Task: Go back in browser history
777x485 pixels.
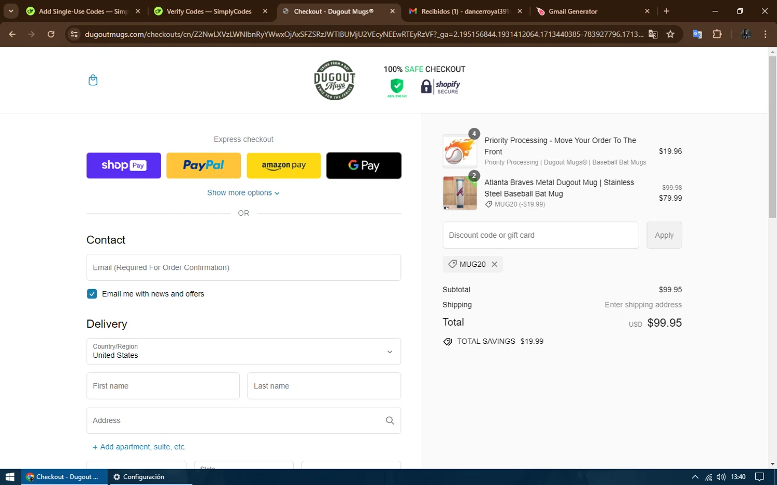Action: tap(12, 34)
